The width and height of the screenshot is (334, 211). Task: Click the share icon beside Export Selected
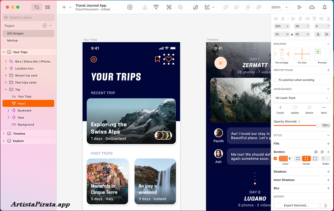pyautogui.click(x=325, y=205)
